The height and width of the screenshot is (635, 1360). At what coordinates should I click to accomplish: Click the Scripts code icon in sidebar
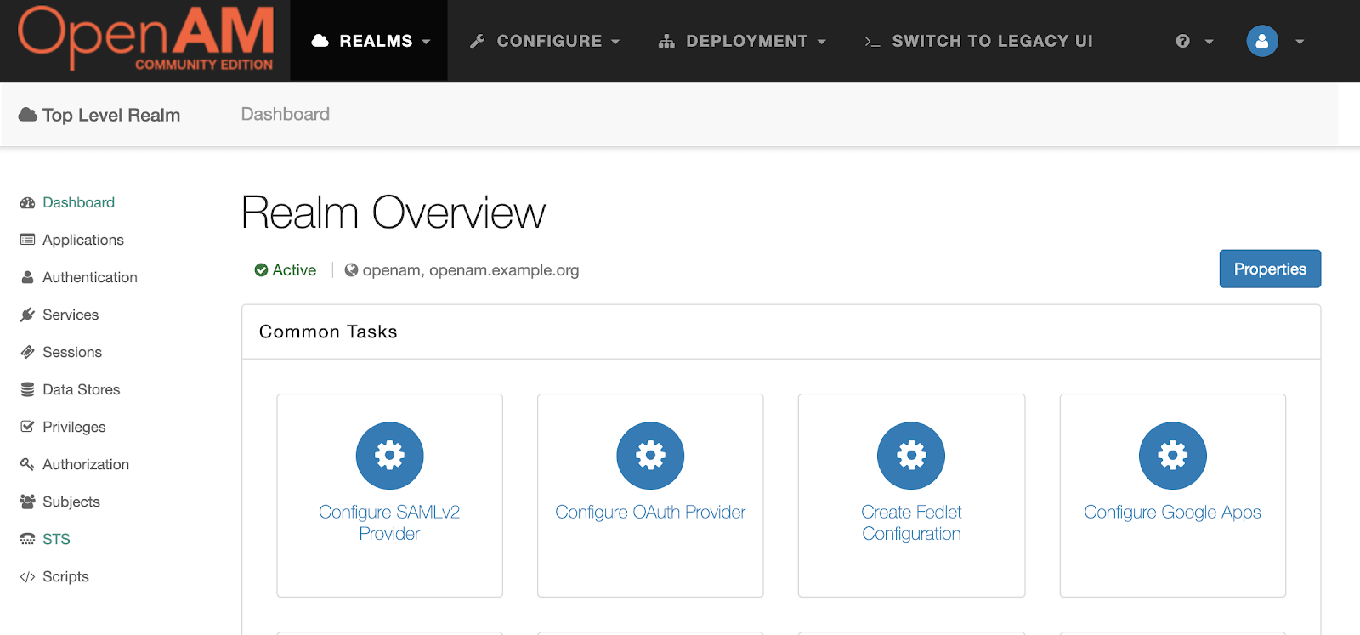pos(27,576)
